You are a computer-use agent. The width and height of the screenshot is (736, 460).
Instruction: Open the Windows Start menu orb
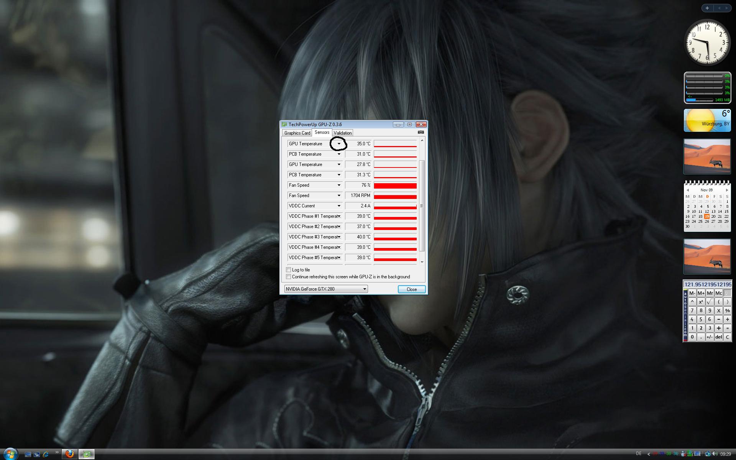(x=10, y=454)
